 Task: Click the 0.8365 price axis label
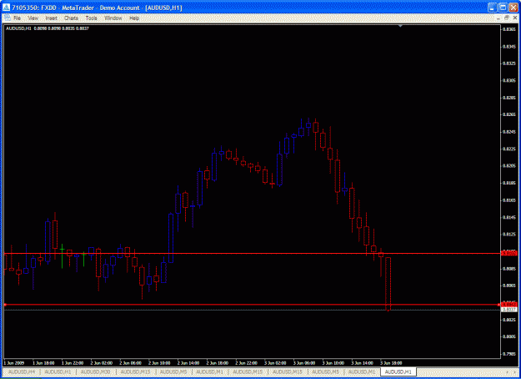pos(508,29)
